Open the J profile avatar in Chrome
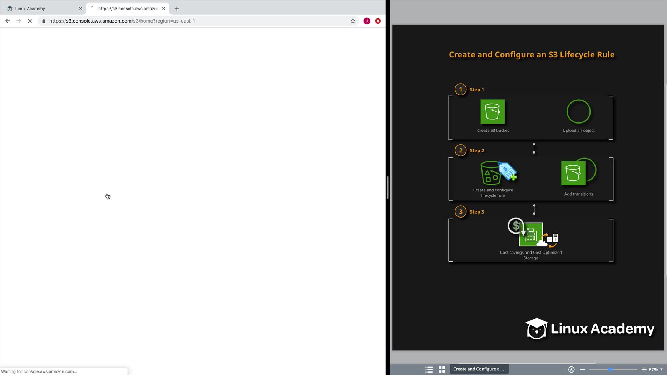Screen dimensions: 667x375 (x=367, y=21)
